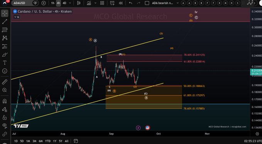Expand the favorite indicators dropdown

click(x=95, y=3)
